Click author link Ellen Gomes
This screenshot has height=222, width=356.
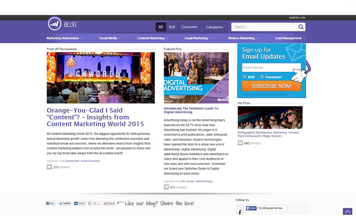[x=187, y=181]
